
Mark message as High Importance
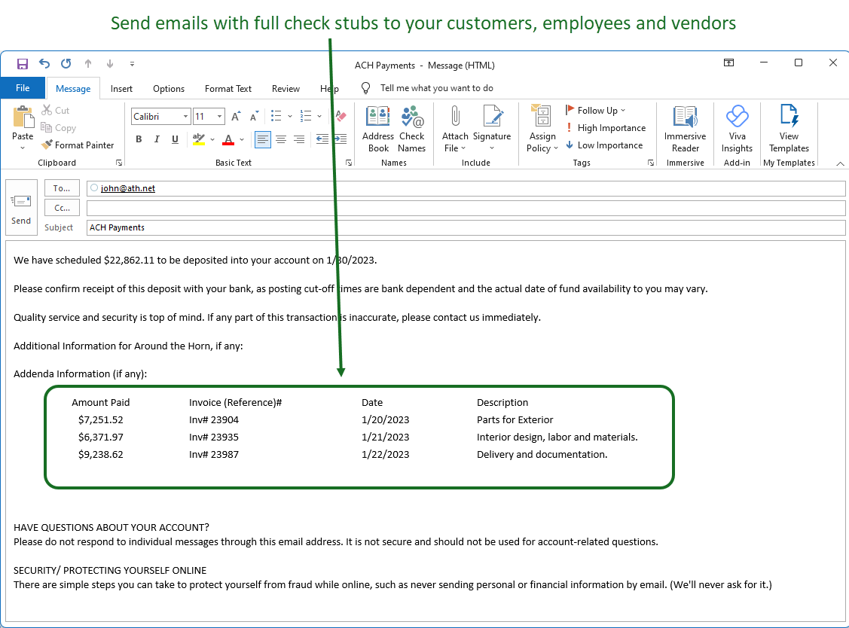pyautogui.click(x=606, y=128)
